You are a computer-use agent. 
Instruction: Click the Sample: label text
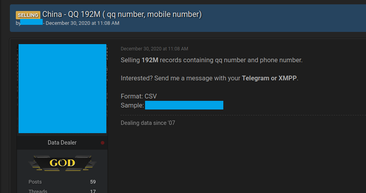(x=132, y=105)
